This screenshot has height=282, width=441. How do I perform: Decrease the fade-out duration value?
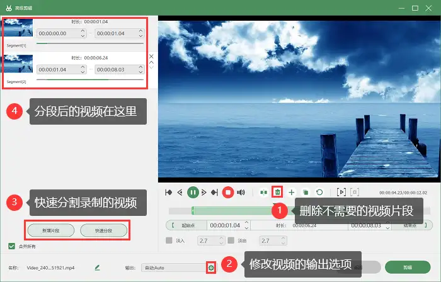pyautogui.click(x=283, y=243)
